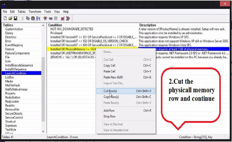Image resolution: width=232 pixels, height=142 pixels.
Task: Select the Error table
Action: (x=8, y=41)
